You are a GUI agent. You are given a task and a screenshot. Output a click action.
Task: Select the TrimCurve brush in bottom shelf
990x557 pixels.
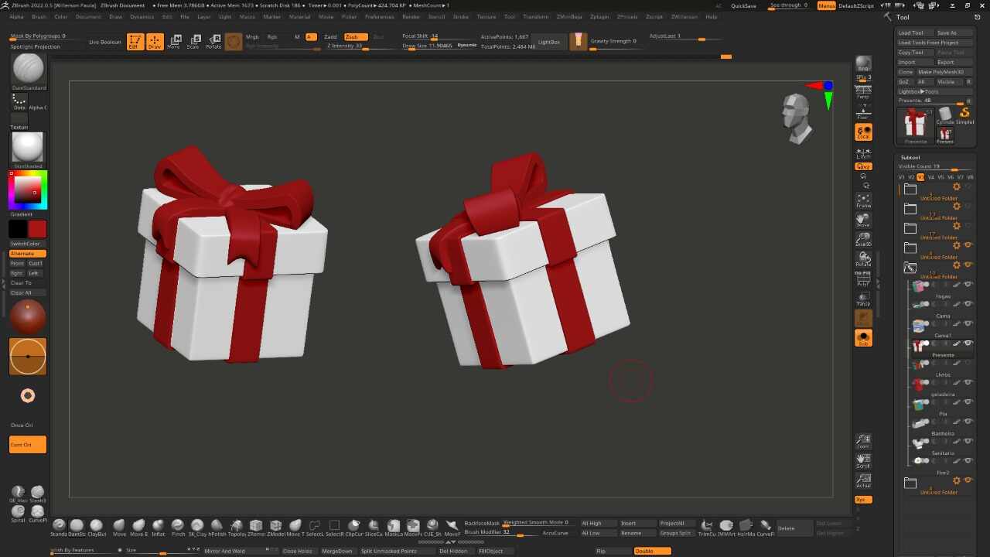707,527
